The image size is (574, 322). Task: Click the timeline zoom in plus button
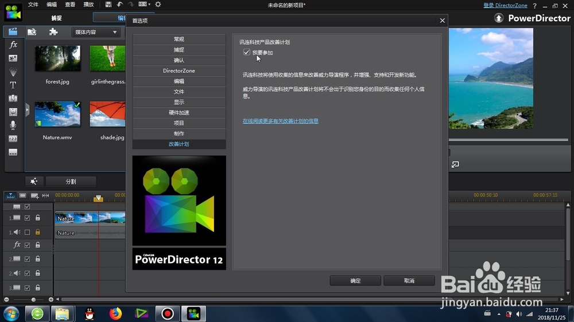51,300
